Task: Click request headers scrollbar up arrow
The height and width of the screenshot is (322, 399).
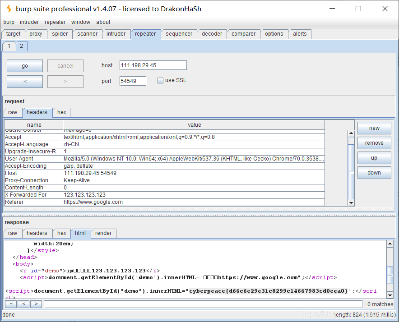Action: point(351,133)
